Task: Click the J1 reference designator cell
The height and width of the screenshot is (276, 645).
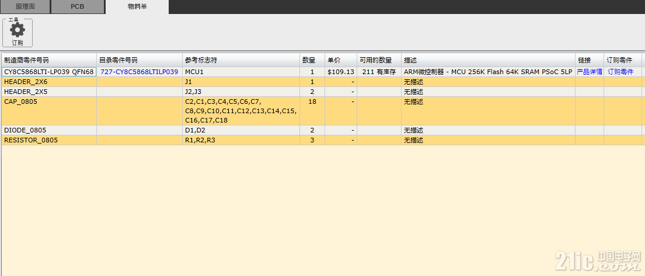Action: 241,82
